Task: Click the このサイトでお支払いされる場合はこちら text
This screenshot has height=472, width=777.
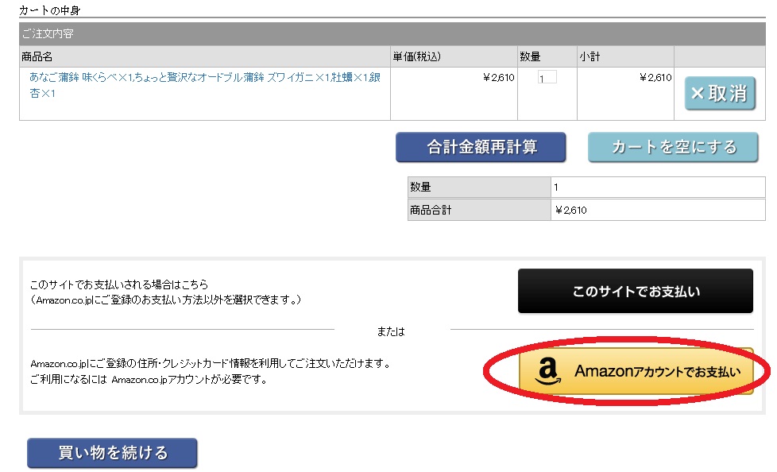Action: [119, 284]
